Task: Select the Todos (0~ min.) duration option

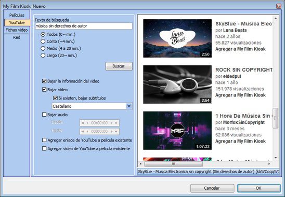Action: [x=43, y=34]
